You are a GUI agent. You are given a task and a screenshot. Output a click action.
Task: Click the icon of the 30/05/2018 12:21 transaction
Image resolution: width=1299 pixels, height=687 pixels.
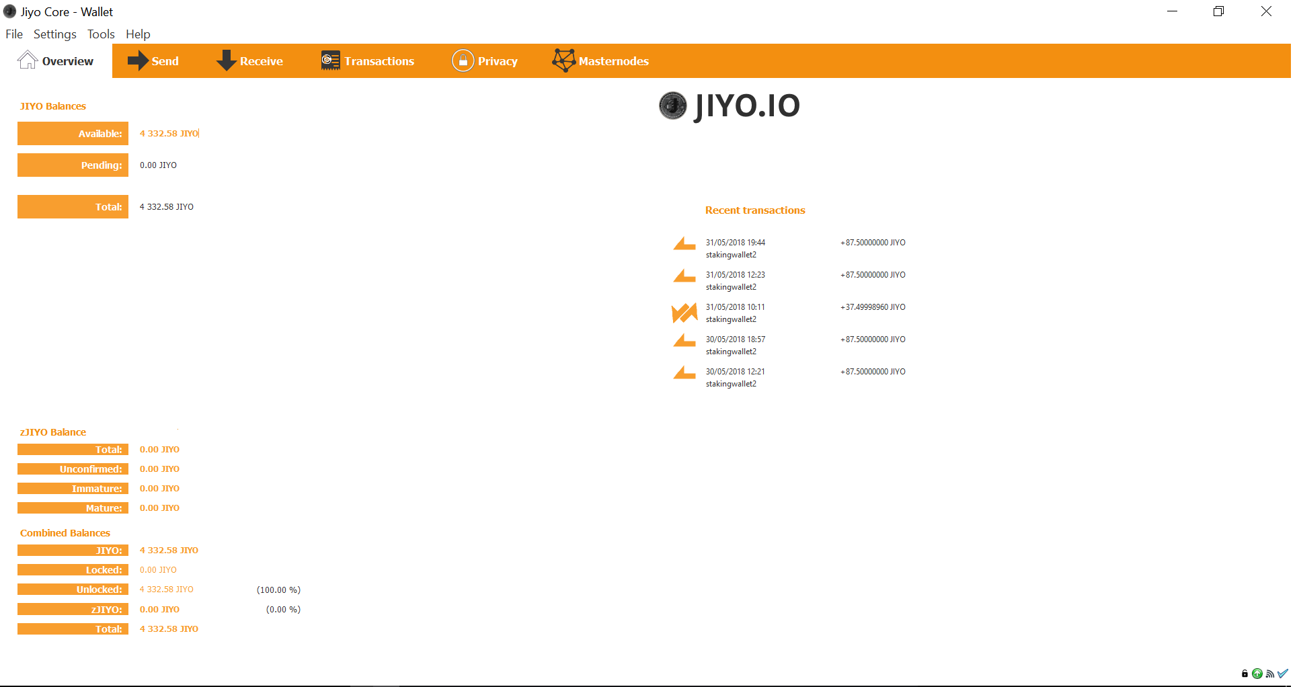click(x=684, y=372)
